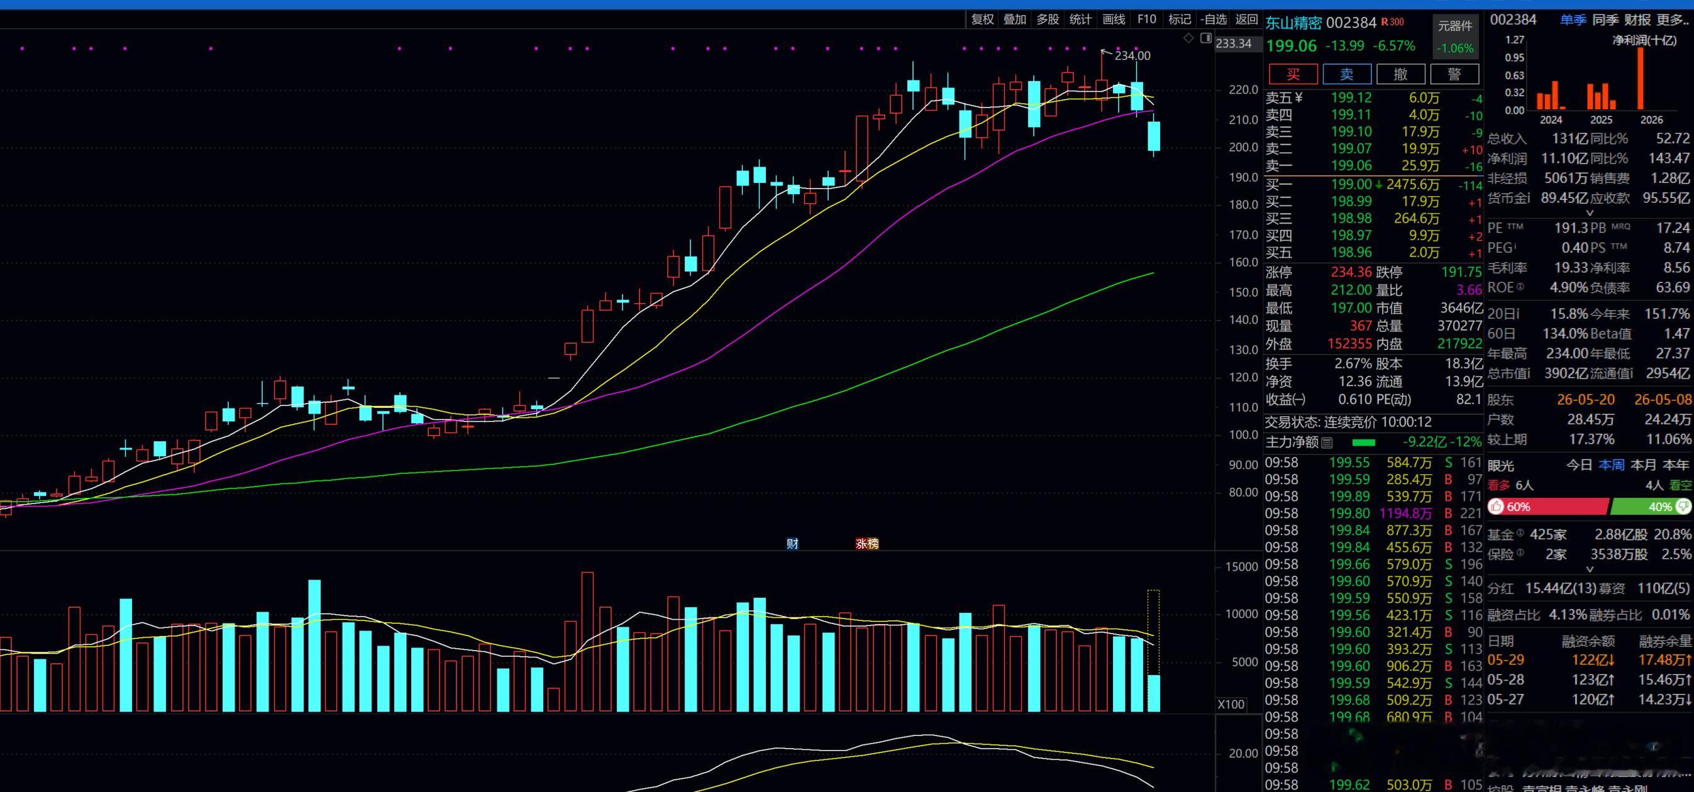Image resolution: width=1694 pixels, height=792 pixels.
Task: Open the 标记 mark menu
Action: point(1179,19)
